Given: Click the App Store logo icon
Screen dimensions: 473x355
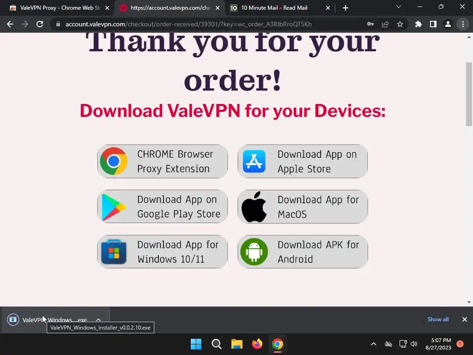Looking at the screenshot, I should point(255,161).
